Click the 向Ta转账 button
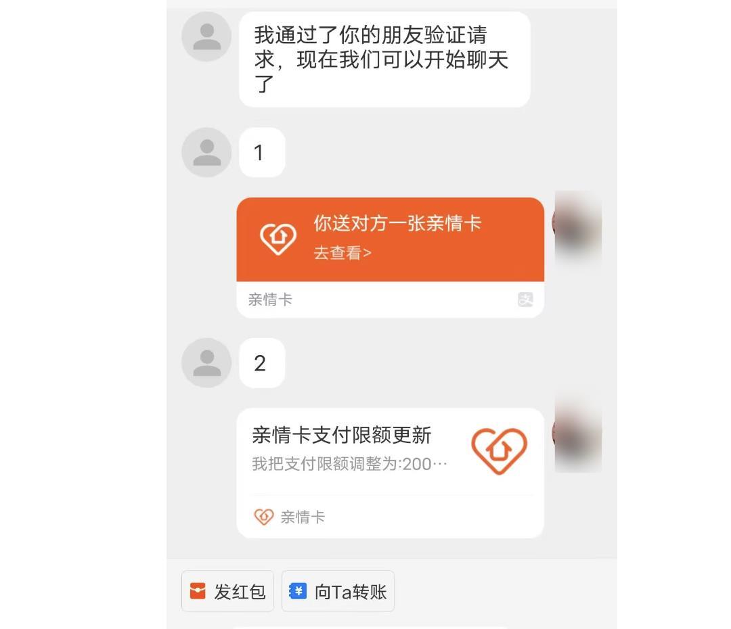 click(338, 591)
